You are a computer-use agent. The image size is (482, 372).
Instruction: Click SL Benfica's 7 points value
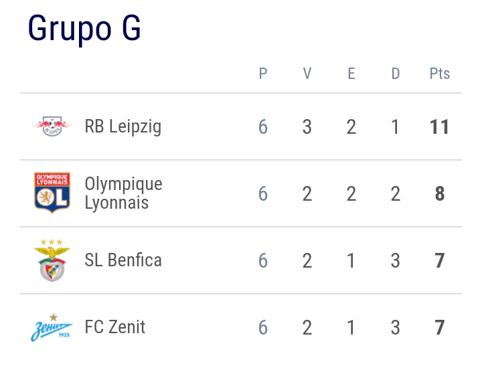440,260
